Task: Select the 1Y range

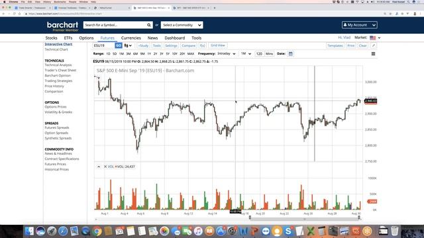Action: 149,54
